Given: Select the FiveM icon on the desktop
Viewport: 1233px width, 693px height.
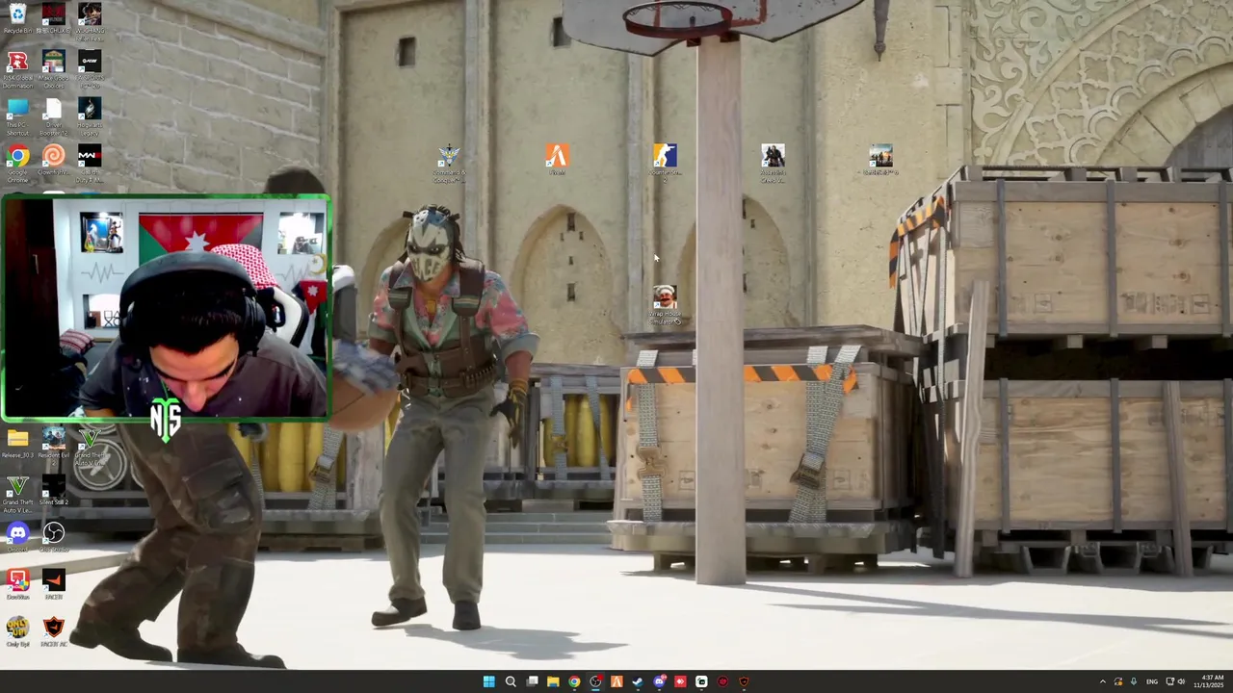Looking at the screenshot, I should click(x=557, y=159).
